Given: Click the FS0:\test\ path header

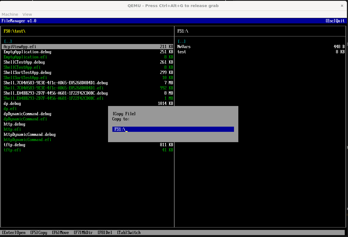Looking at the screenshot, I should click(14, 31).
